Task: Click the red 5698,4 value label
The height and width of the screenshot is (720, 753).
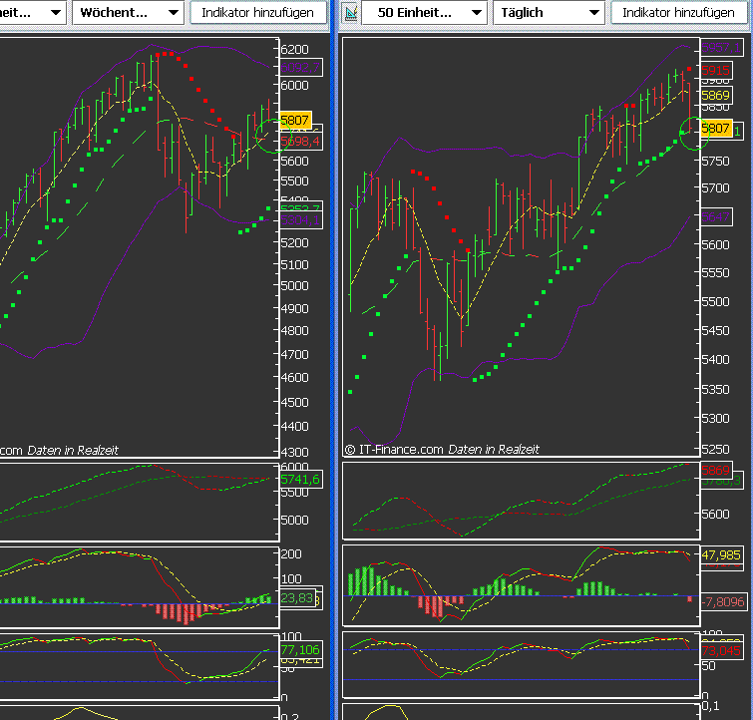Action: coord(300,142)
